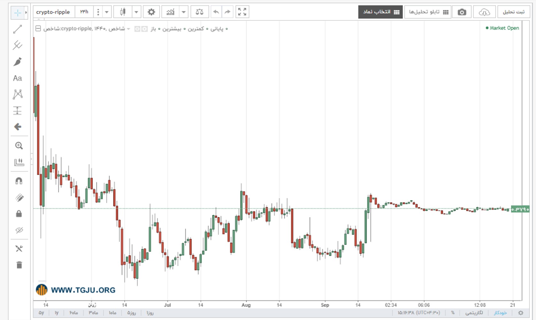The image size is (536, 320).
Task: Select the Pitchfork tool in sidebar
Action: [18, 45]
